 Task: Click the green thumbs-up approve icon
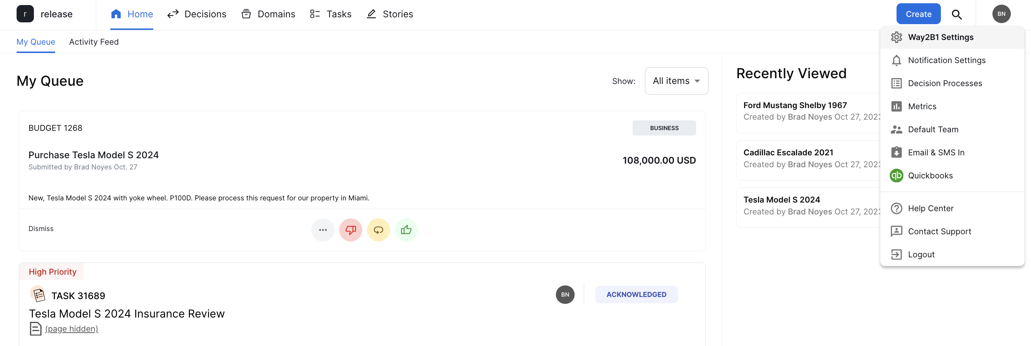pyautogui.click(x=406, y=230)
